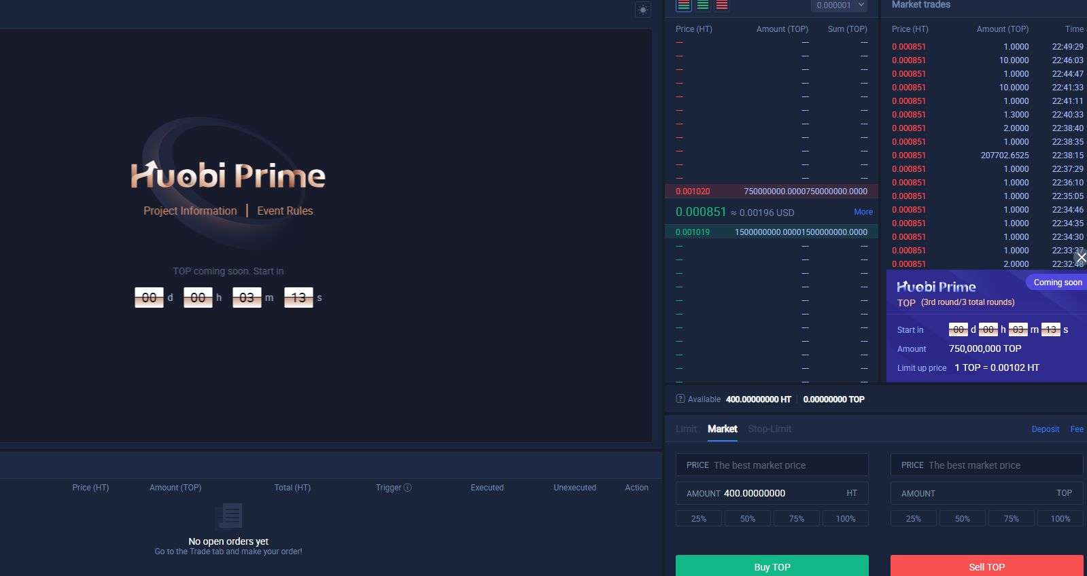Toggle the light/dark theme sun icon
1087x576 pixels.
pos(642,10)
